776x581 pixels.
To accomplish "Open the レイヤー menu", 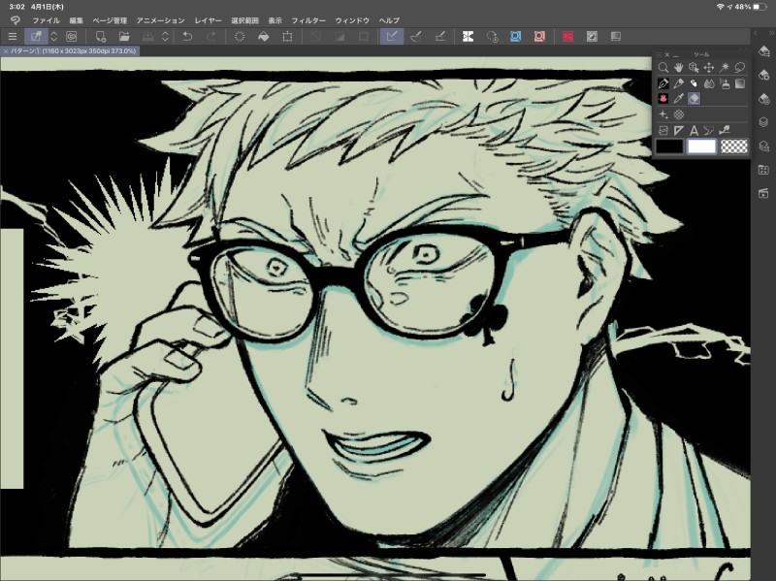I will [x=208, y=20].
